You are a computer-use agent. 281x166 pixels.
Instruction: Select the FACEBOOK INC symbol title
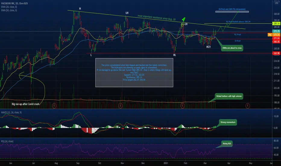tap(14, 3)
